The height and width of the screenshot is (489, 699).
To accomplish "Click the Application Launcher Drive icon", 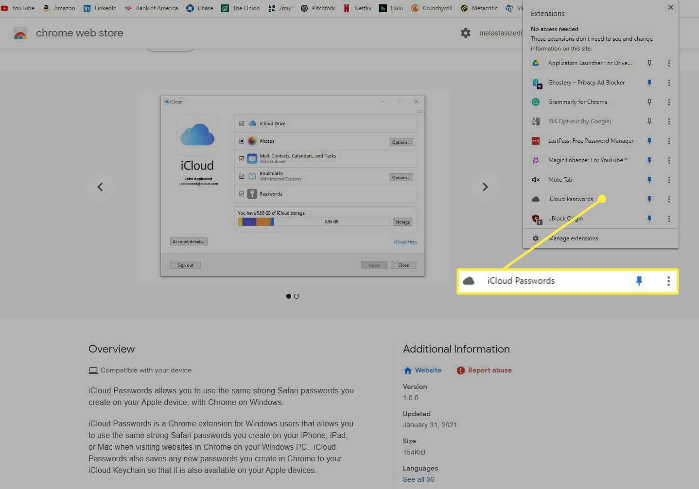I will 535,63.
